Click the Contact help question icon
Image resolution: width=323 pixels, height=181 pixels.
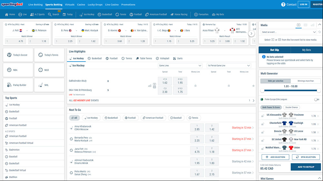283,4
